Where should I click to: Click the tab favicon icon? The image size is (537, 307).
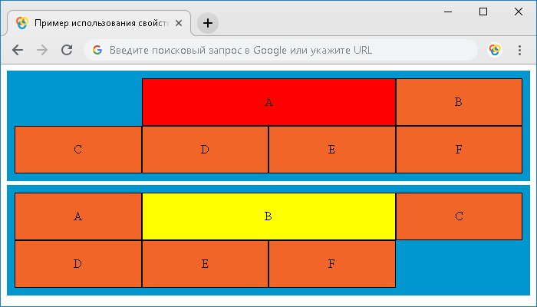(x=22, y=23)
